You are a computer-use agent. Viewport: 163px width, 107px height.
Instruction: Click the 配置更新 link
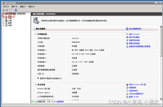pyautogui.click(x=133, y=88)
